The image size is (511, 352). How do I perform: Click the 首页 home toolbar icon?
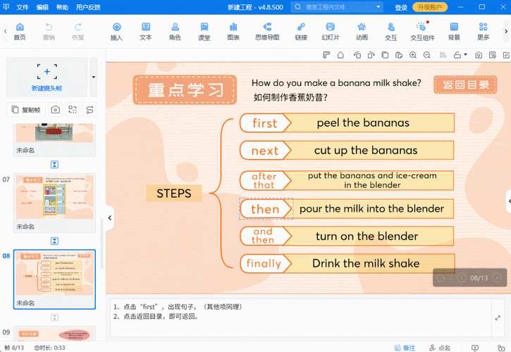click(x=20, y=31)
